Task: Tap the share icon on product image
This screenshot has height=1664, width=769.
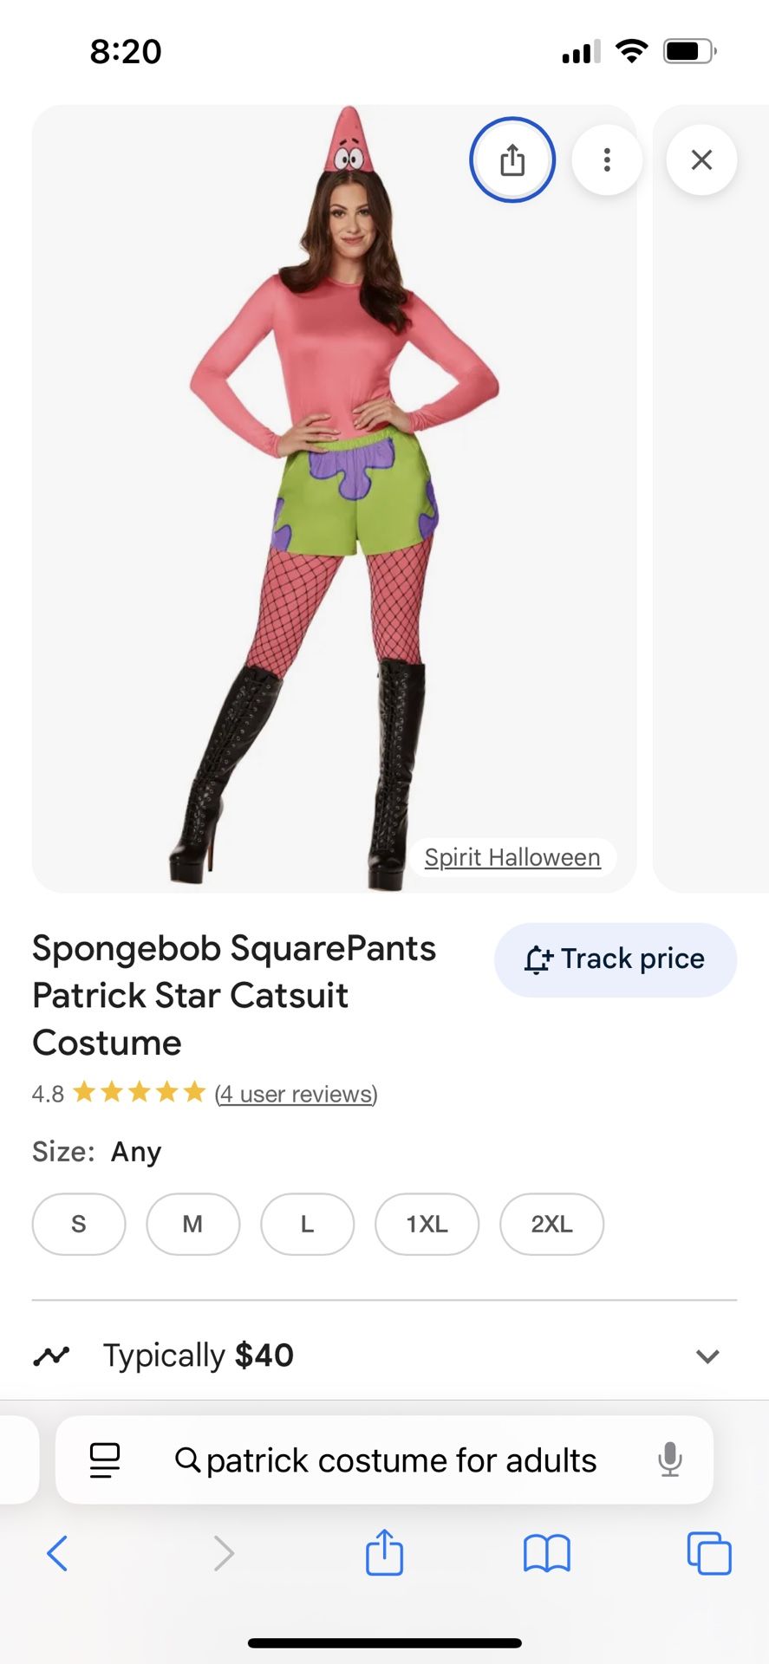Action: (x=512, y=160)
